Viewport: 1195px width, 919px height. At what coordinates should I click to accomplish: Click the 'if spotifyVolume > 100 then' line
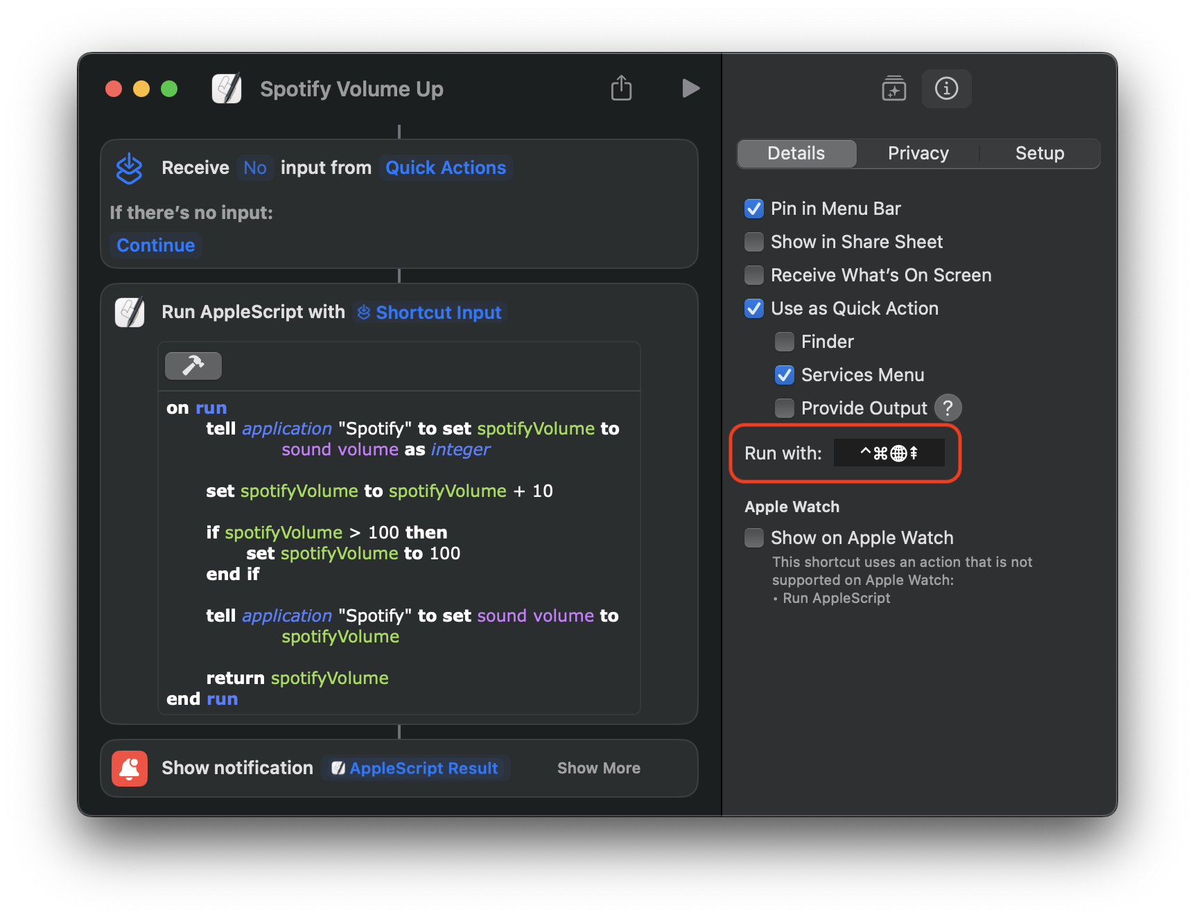pyautogui.click(x=326, y=532)
